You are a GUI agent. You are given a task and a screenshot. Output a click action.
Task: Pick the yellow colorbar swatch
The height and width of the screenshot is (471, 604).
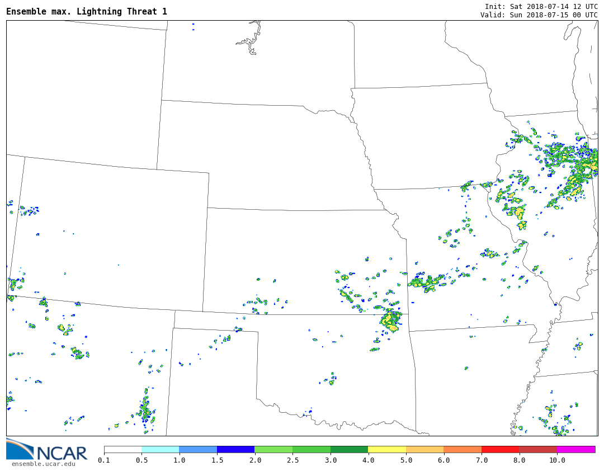(x=386, y=449)
